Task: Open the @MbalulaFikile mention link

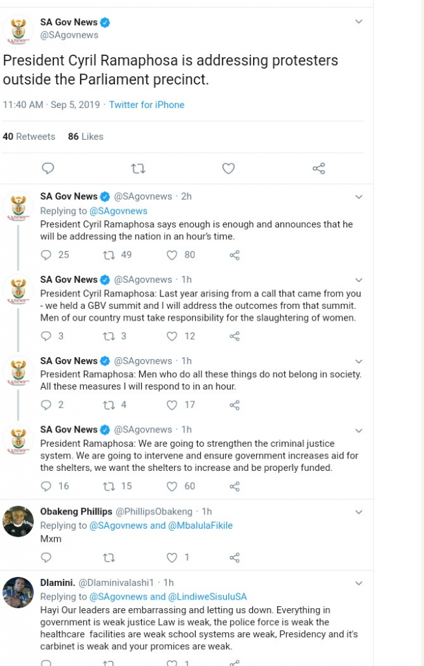Action: [x=200, y=526]
